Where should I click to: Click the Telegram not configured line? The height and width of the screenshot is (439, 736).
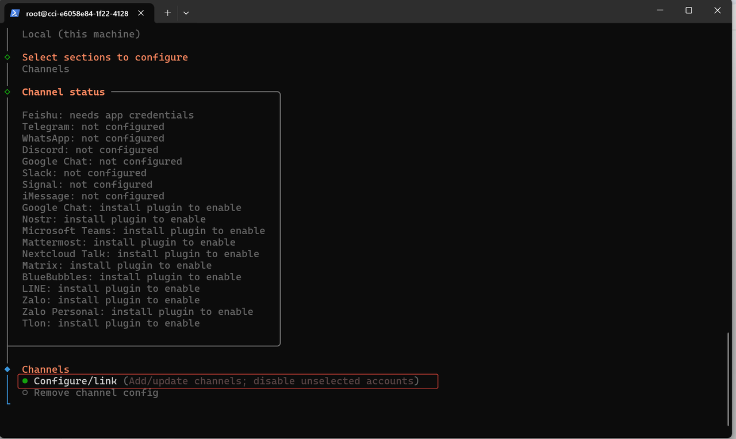tap(93, 127)
